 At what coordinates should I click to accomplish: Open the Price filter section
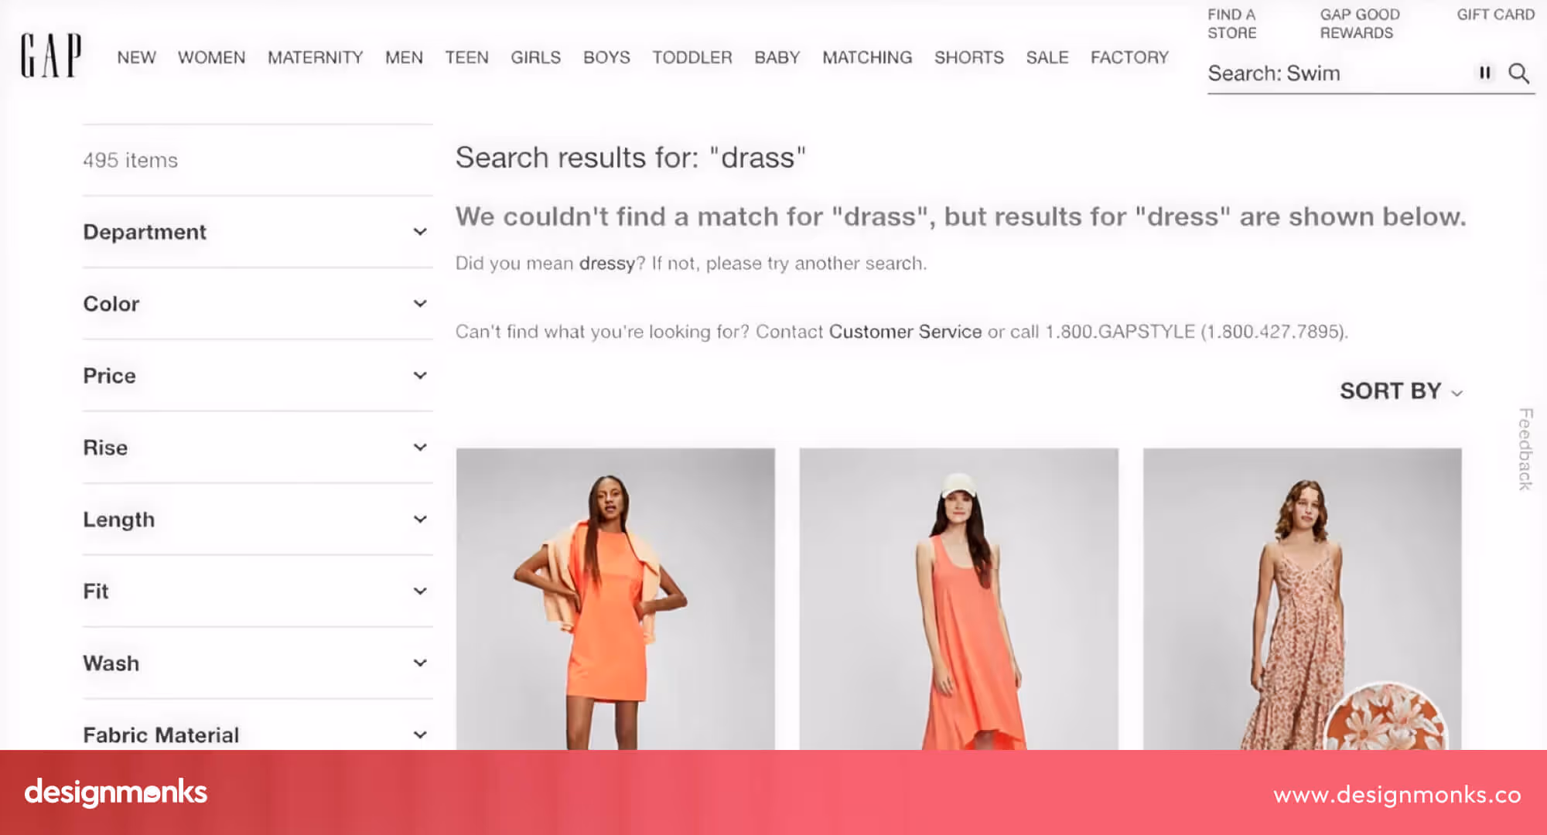(258, 376)
